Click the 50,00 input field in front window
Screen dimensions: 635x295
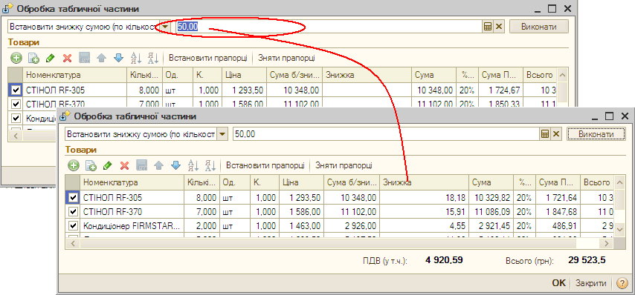387,134
